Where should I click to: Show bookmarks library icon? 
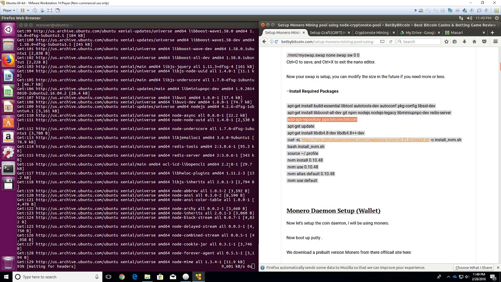click(x=454, y=42)
